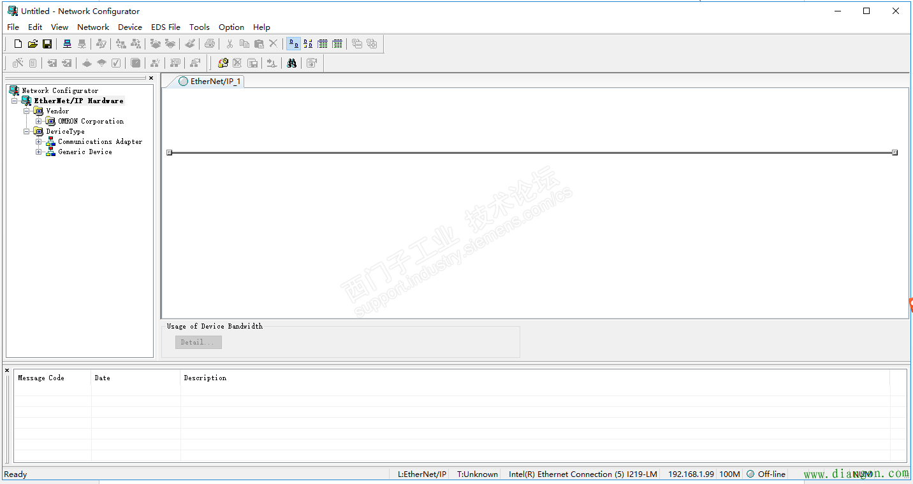Image resolution: width=913 pixels, height=484 pixels.
Task: Open the EDS File menu
Action: coord(165,27)
